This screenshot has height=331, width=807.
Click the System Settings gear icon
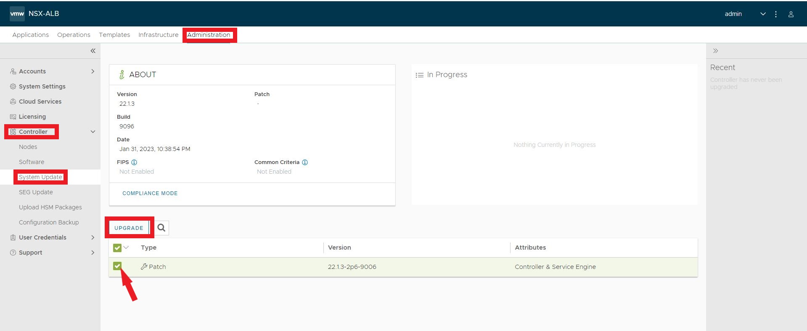pyautogui.click(x=13, y=86)
